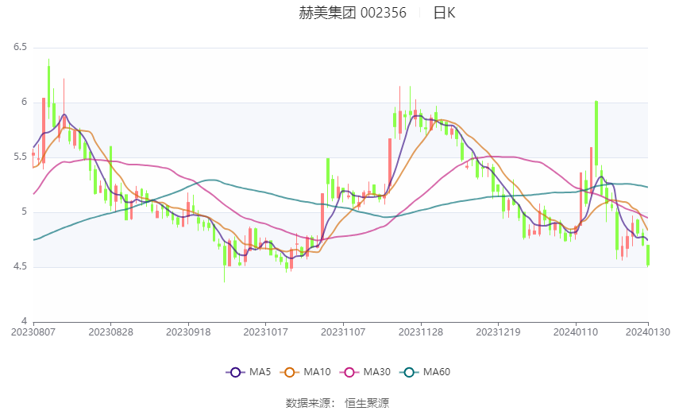Toggle the MA30 legend marker
The height and width of the screenshot is (411, 675).
349,372
